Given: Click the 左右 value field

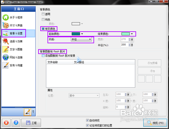Looking at the screenshot, I should coord(120,94).
